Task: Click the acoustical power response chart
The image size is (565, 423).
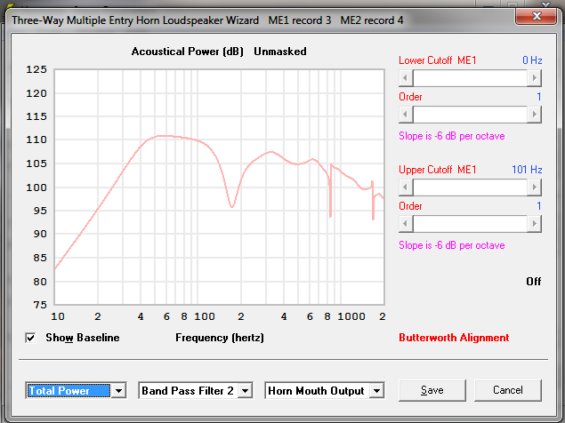Action: (220, 187)
